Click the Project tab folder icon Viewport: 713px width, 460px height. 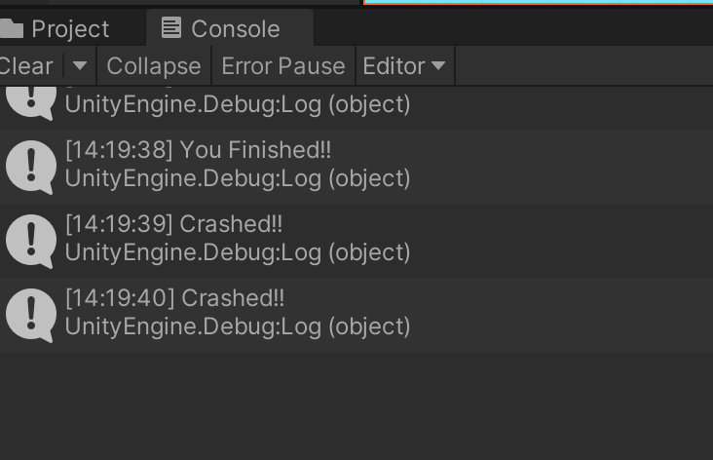click(x=12, y=28)
